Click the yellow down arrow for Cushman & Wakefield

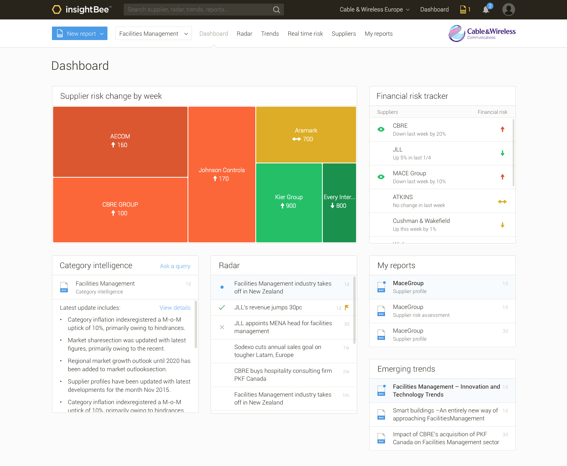[x=502, y=225]
